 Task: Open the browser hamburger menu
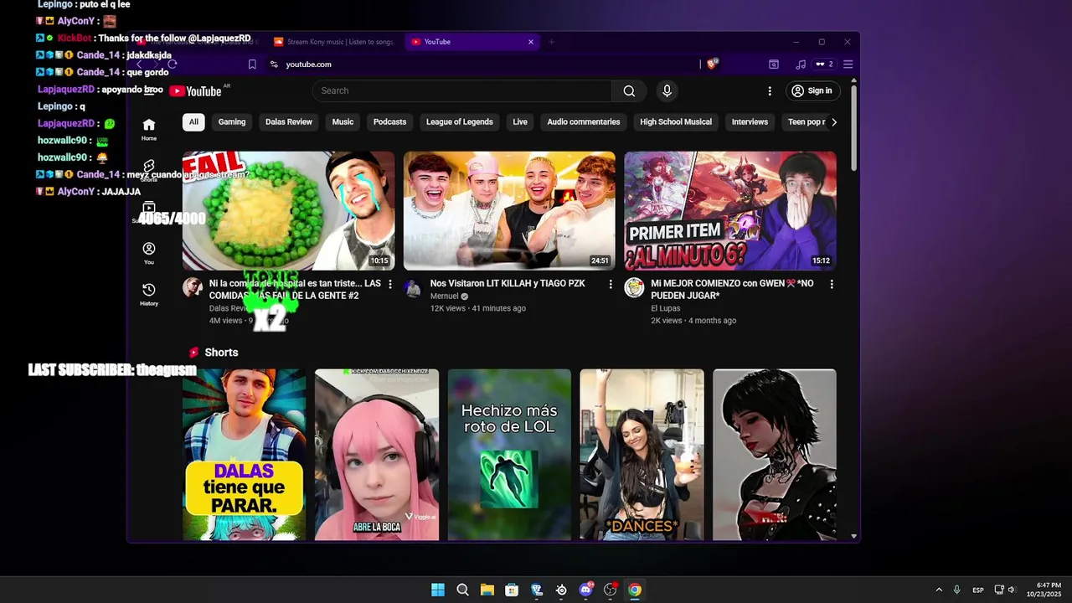click(x=848, y=64)
